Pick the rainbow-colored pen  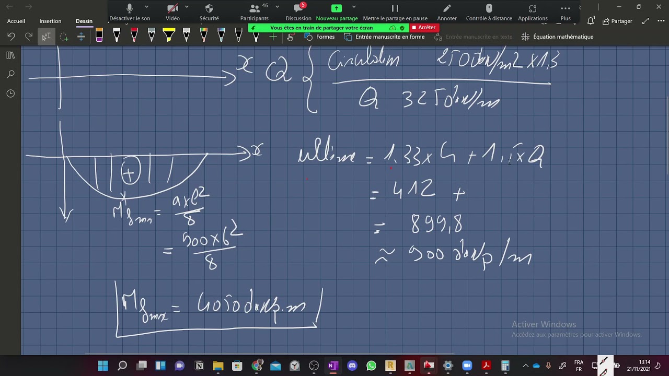[x=204, y=36]
